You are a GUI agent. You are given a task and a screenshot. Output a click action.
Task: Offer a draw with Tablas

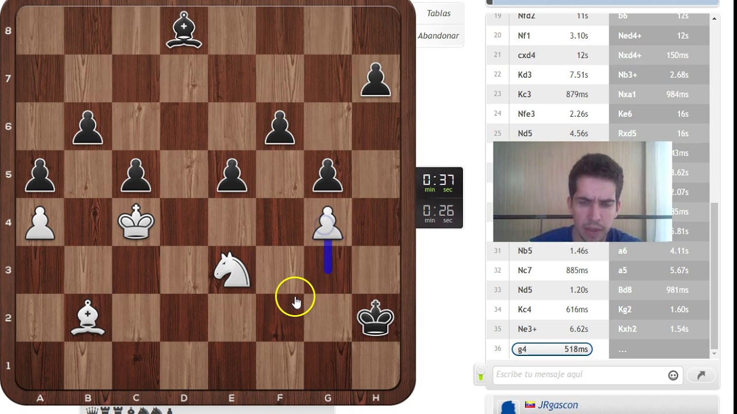(x=439, y=13)
